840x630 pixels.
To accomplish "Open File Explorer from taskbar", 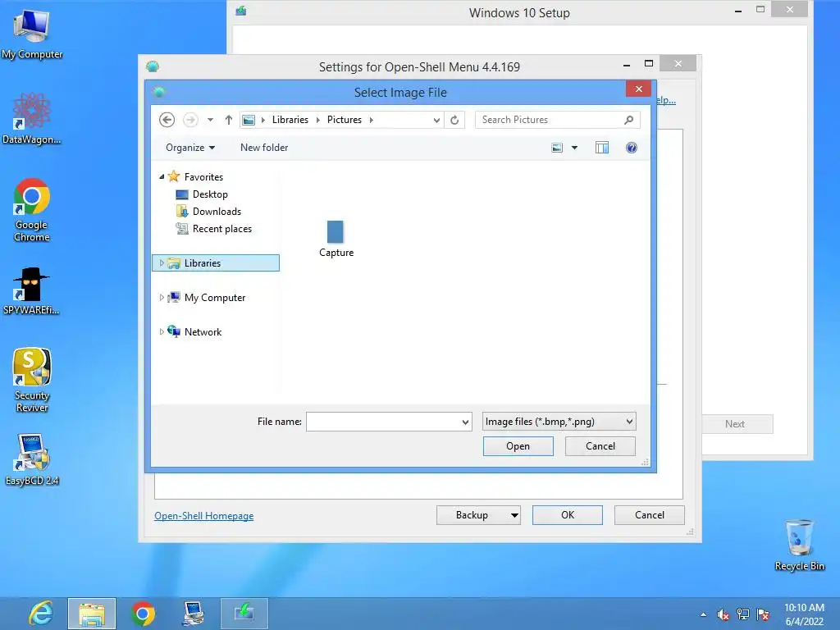I will tap(92, 614).
